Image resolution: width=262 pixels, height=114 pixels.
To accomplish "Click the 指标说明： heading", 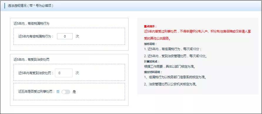I will click(150, 44).
